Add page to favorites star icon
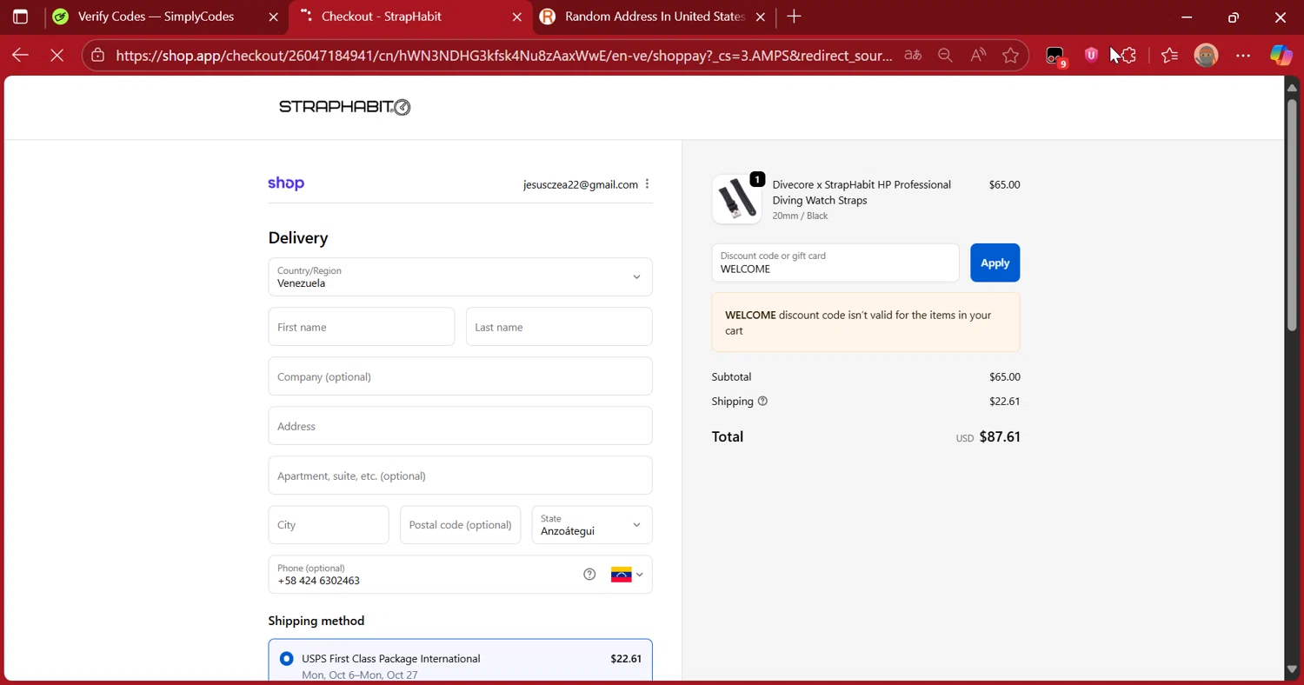1304x685 pixels. coord(1010,56)
